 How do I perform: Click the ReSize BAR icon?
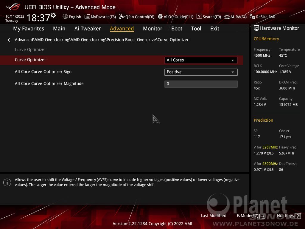point(253,17)
